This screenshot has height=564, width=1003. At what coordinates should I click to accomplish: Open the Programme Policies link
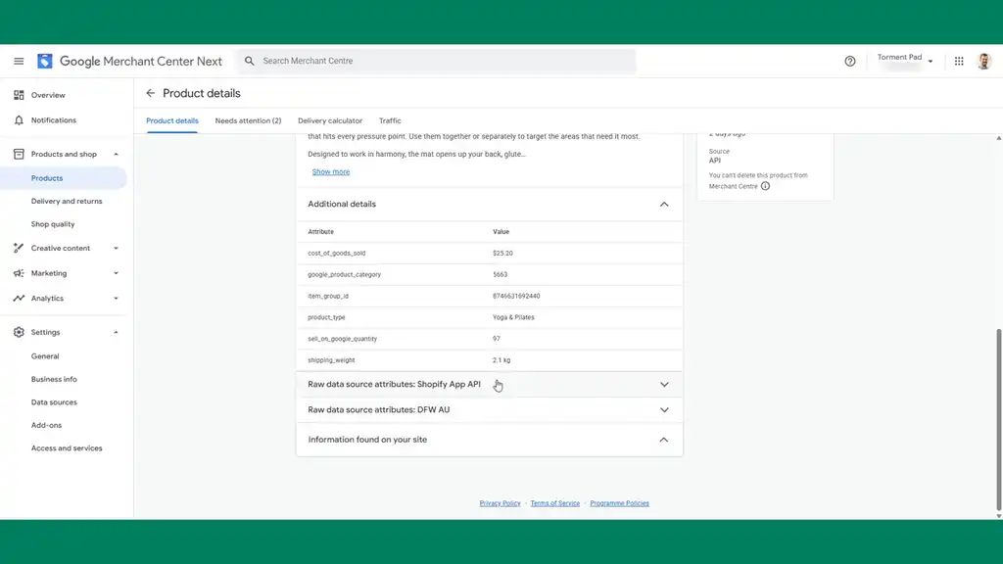tap(619, 503)
